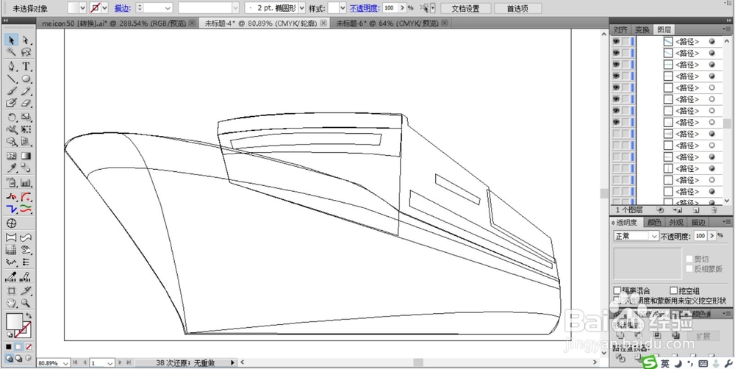Click the wrench icon in system tray

click(x=728, y=363)
